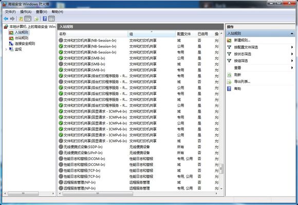Select 入站规则 in the left tree
The image size is (298, 205).
coord(22,32)
